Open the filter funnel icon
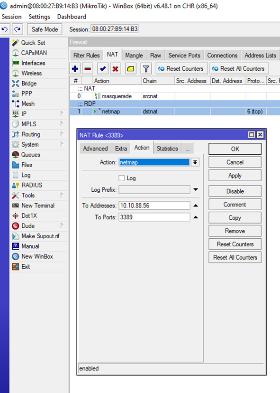 pyautogui.click(x=146, y=69)
